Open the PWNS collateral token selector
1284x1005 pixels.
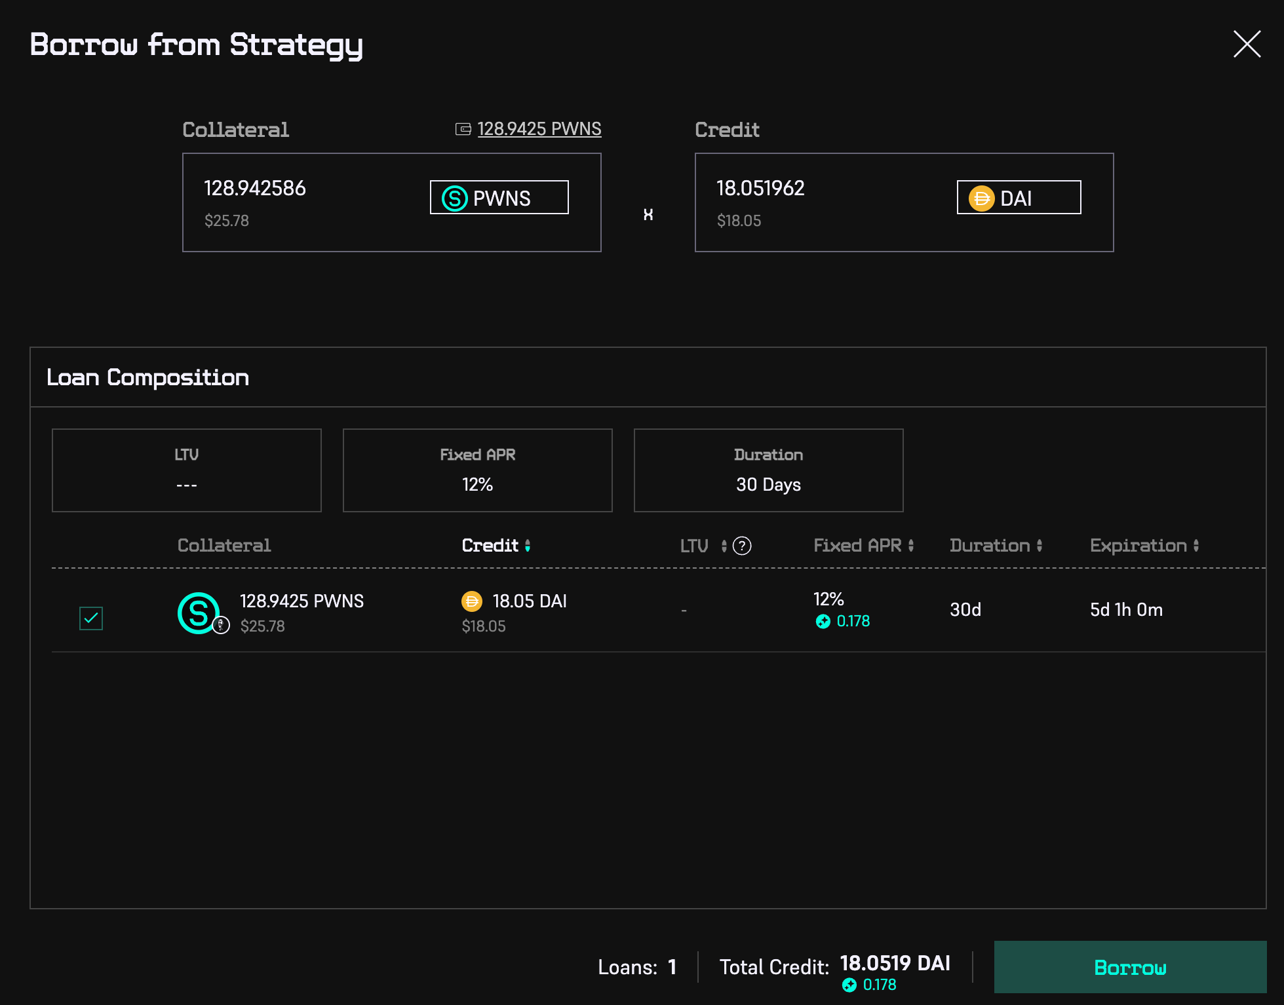(x=499, y=198)
